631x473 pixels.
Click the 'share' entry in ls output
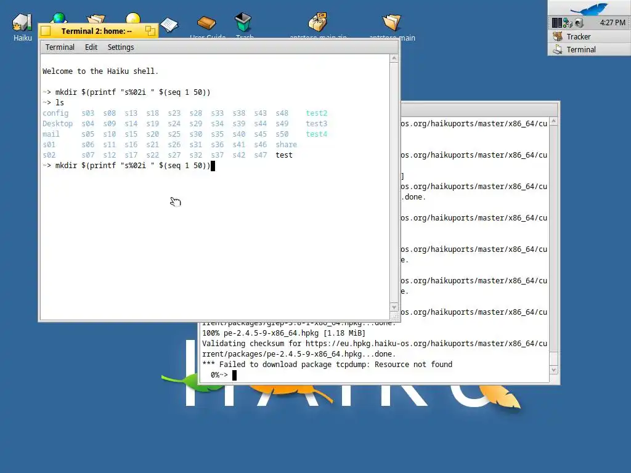[x=286, y=144]
